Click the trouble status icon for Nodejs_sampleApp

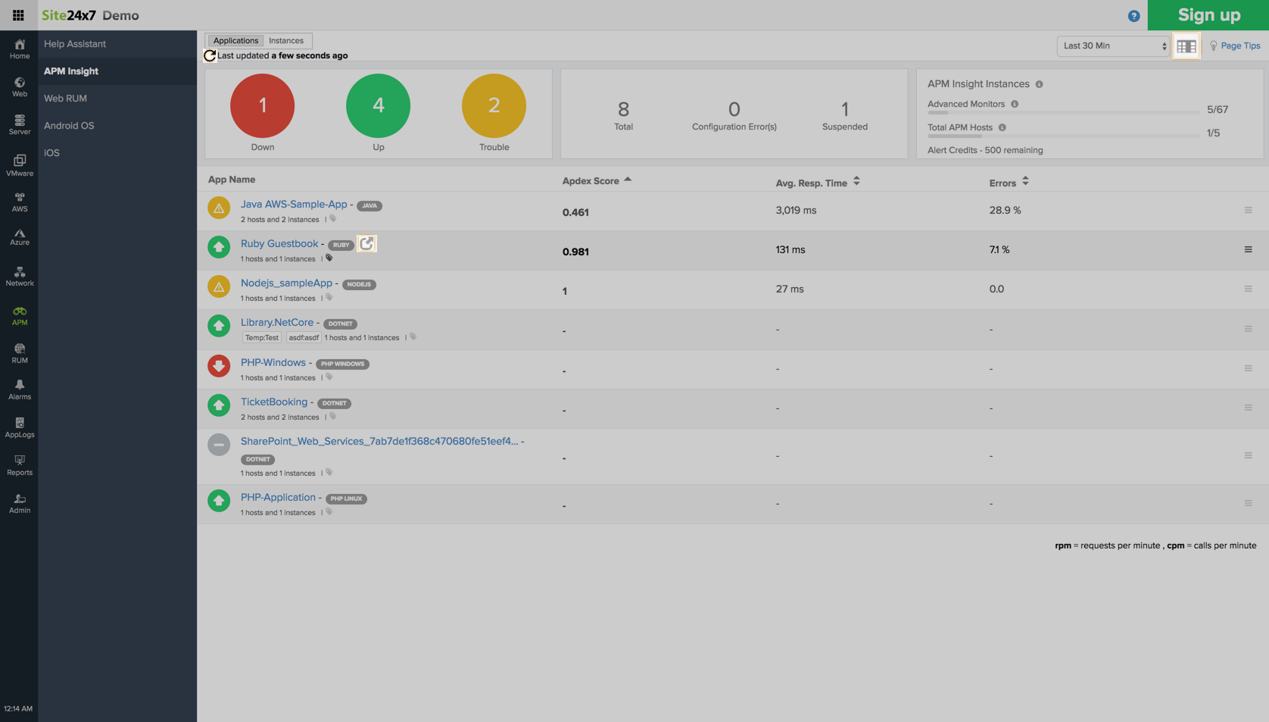click(219, 286)
